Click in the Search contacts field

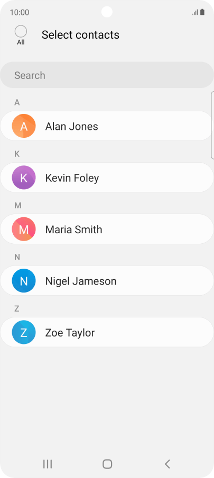[x=107, y=75]
